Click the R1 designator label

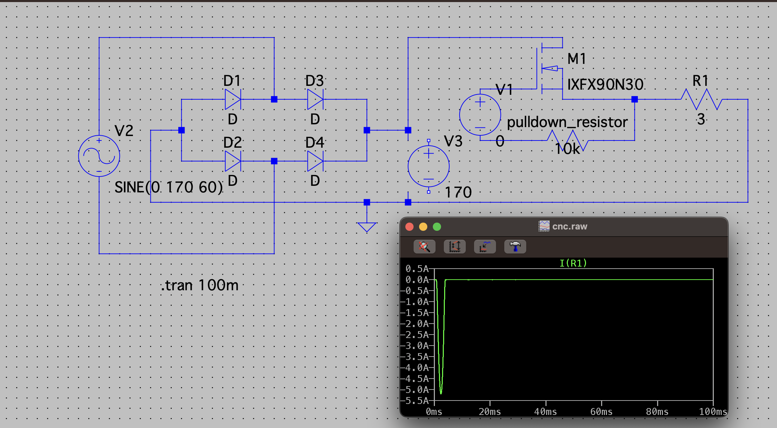[x=700, y=81]
